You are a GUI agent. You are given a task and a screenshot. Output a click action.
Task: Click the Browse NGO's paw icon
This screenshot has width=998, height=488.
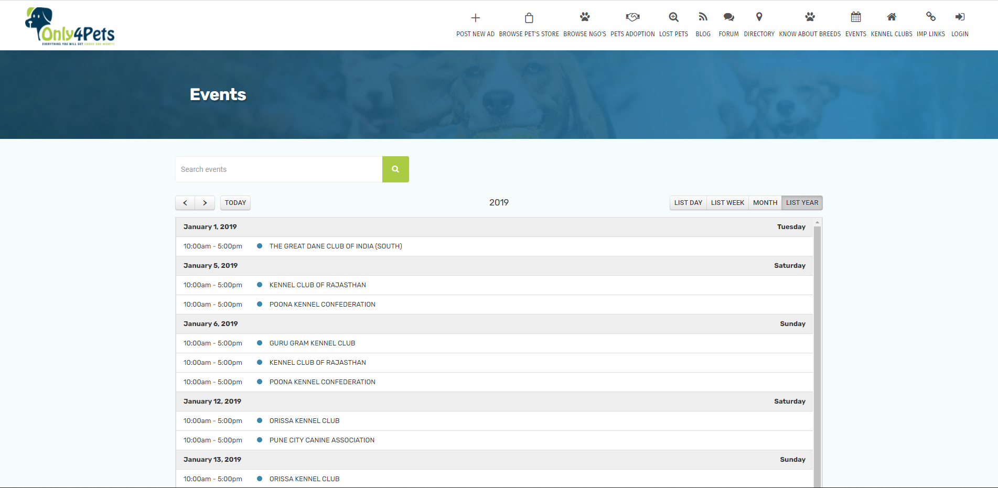[585, 17]
